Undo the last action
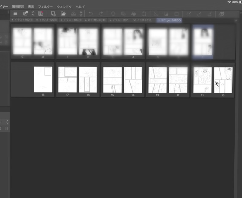This screenshot has width=242, height=198. click(90, 14)
